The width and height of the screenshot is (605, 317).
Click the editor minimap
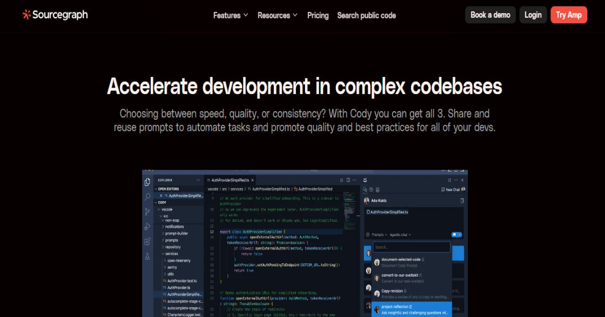point(349,211)
